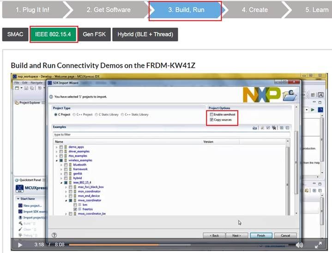
Task: Click the Save All toolbar icon in MCUXpresso IDE
Action: click(32, 88)
